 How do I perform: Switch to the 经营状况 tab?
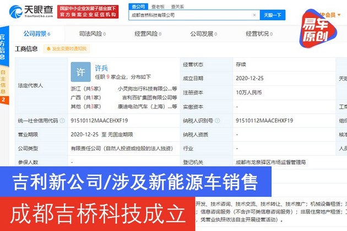coord(259,34)
